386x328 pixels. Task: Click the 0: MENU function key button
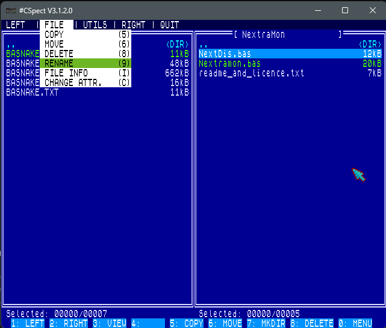[x=355, y=323]
